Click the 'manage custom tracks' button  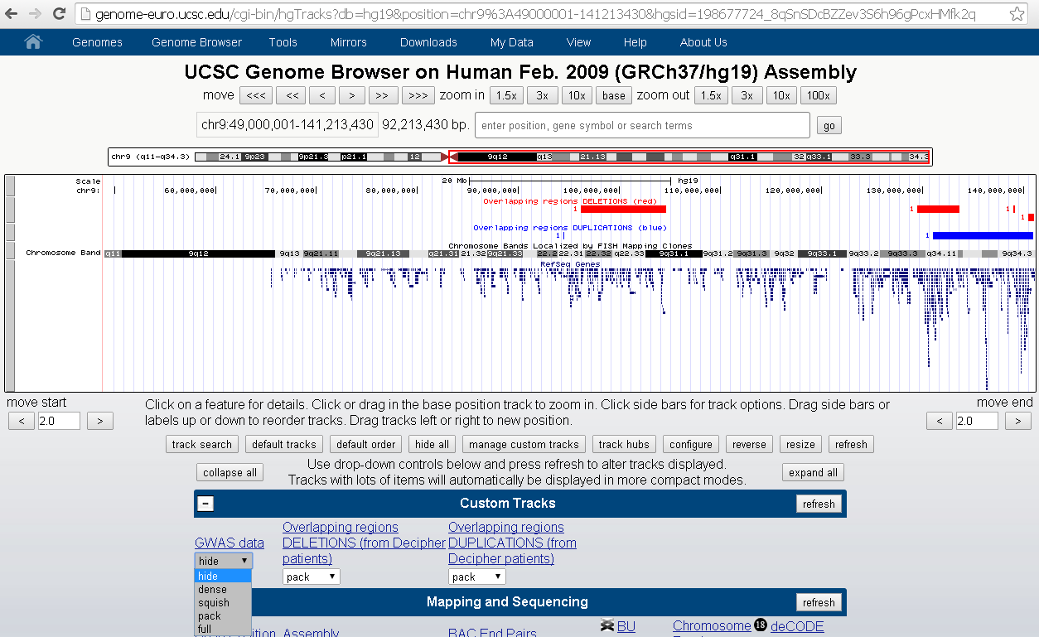[x=524, y=445]
